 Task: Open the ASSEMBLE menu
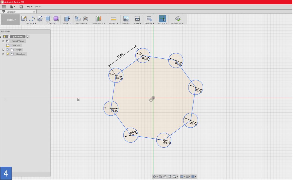point(81,24)
